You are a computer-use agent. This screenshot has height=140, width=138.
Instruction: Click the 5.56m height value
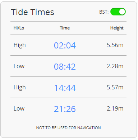point(115,45)
